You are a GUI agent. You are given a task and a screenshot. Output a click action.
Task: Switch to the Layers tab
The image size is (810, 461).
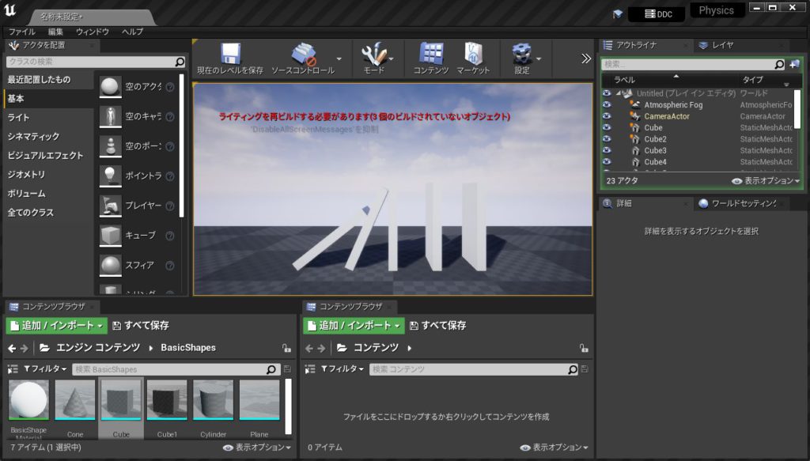(x=723, y=45)
